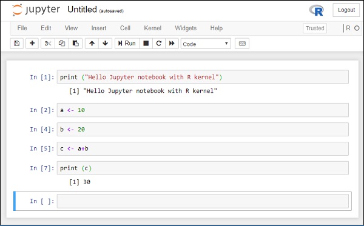The width and height of the screenshot is (364, 226).
Task: Paste cells below icon
Action: (x=75, y=44)
